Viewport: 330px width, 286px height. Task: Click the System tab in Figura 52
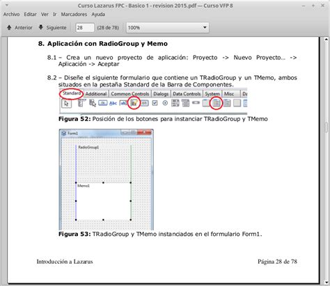[x=212, y=94]
